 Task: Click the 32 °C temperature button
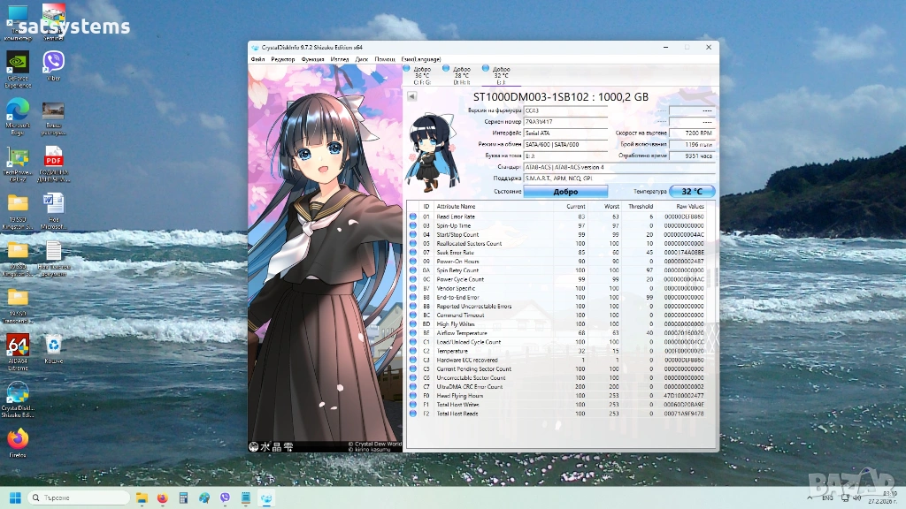coord(691,192)
